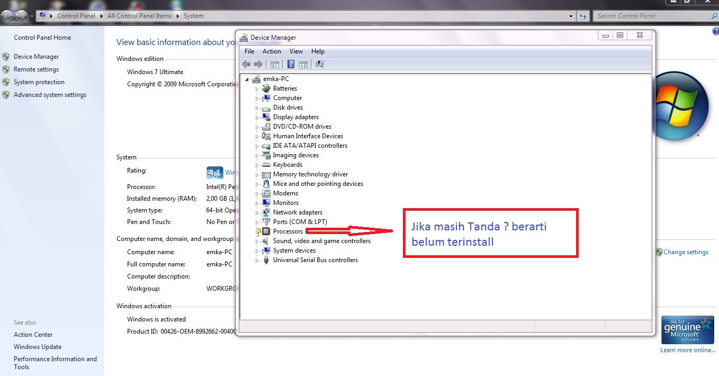Click the shield icon beside Remote settings
Screen dimensions: 719x376
click(x=6, y=69)
